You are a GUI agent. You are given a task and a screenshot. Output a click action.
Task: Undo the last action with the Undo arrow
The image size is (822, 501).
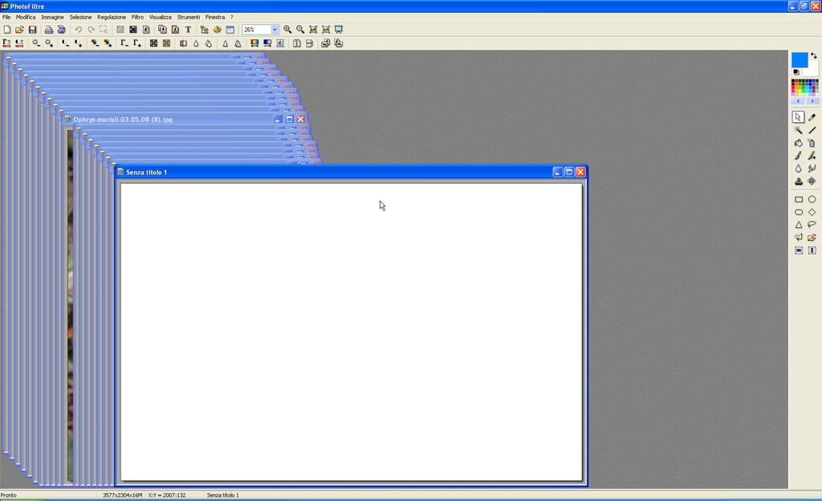point(78,30)
